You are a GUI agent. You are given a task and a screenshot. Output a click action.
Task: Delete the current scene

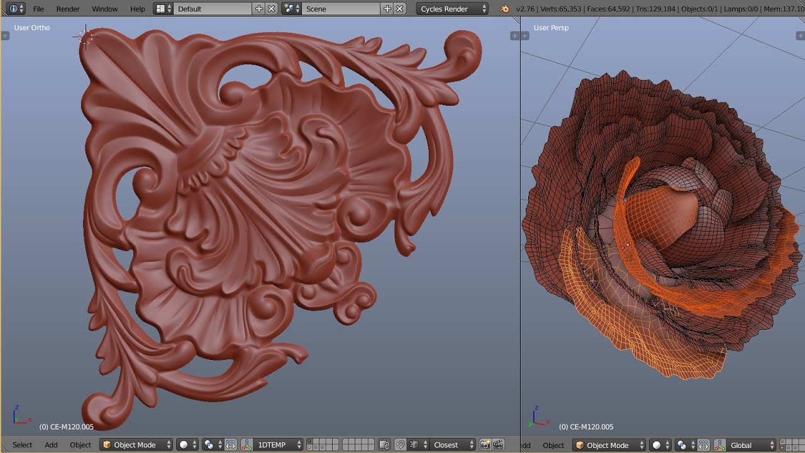pyautogui.click(x=399, y=9)
